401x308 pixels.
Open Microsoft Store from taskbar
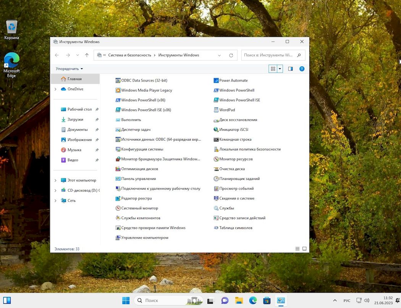point(267,301)
